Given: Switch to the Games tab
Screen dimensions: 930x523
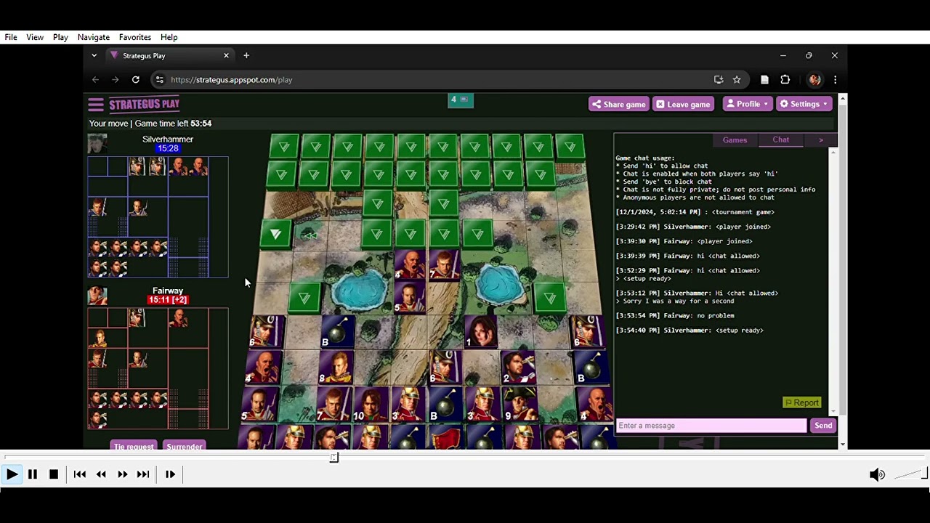Looking at the screenshot, I should pyautogui.click(x=735, y=140).
